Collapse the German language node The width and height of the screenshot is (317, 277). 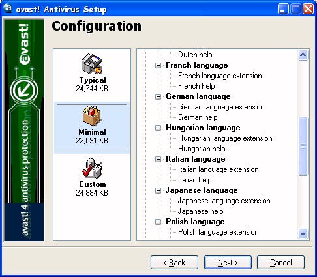coord(158,96)
